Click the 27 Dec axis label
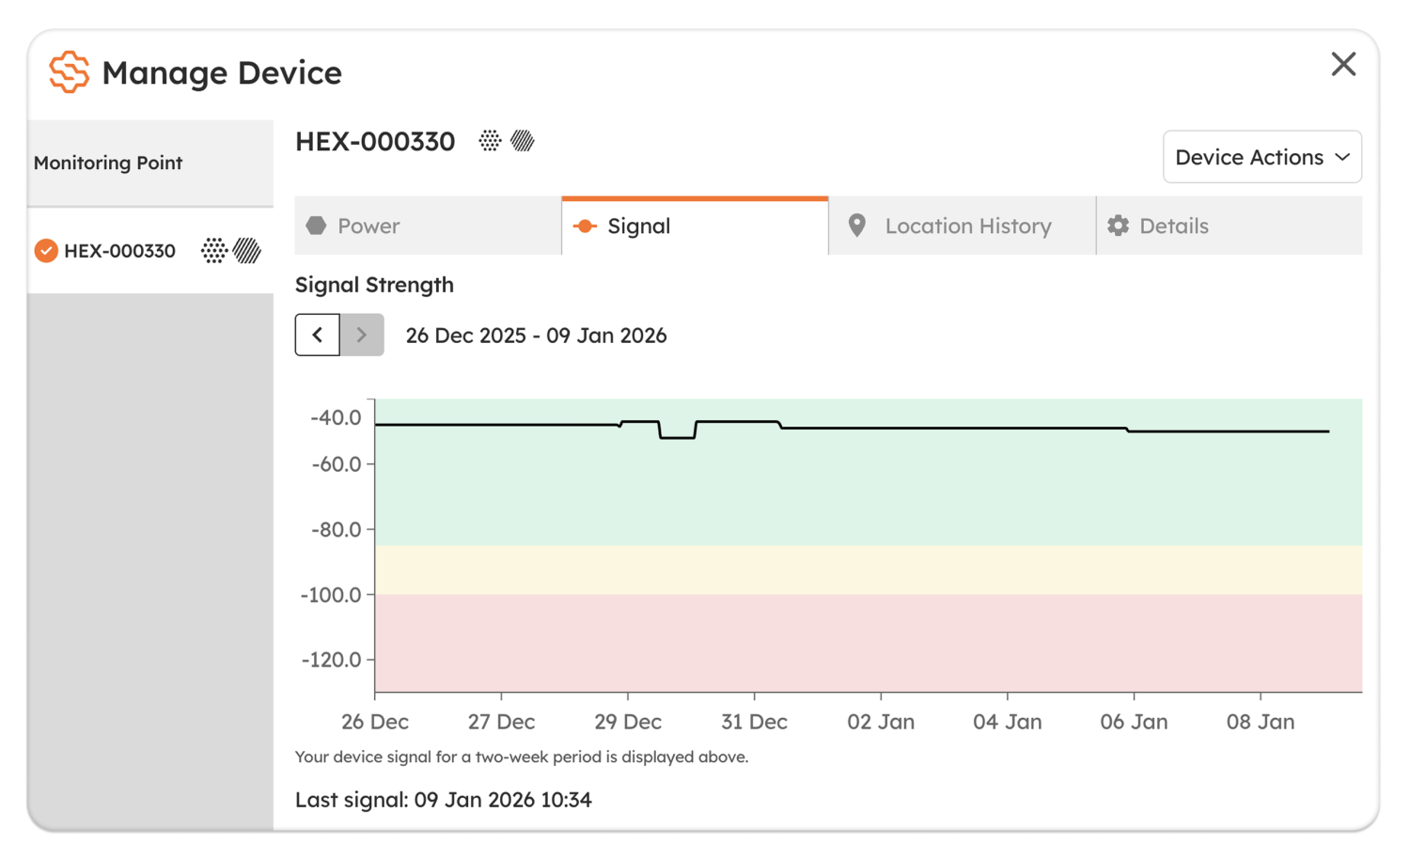 [501, 722]
